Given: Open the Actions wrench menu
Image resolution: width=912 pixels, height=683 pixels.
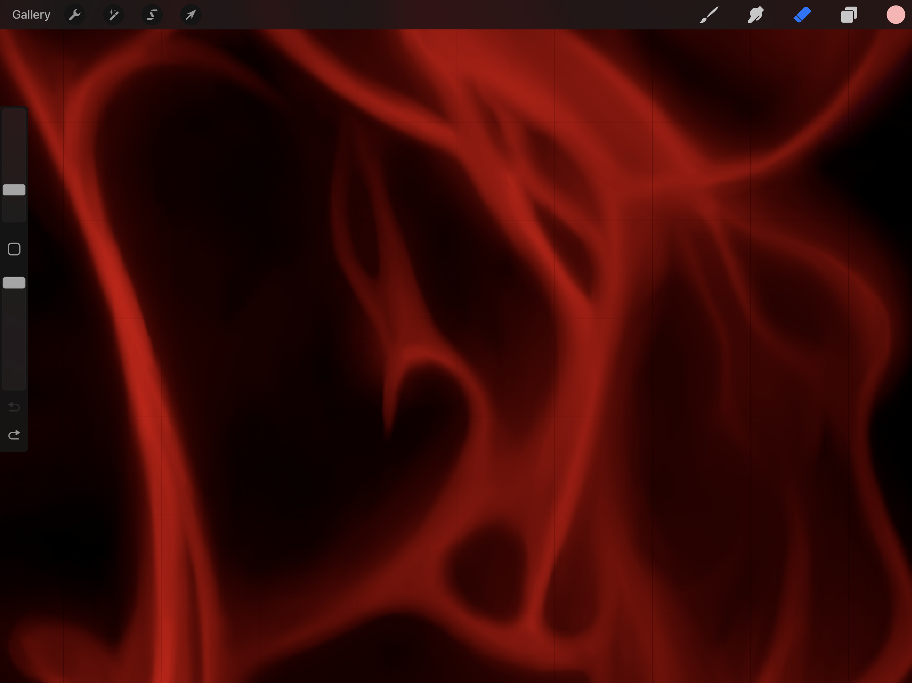Looking at the screenshot, I should point(75,15).
